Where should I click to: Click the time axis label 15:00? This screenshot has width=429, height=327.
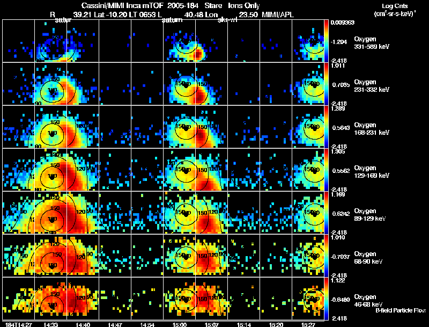tap(180, 324)
